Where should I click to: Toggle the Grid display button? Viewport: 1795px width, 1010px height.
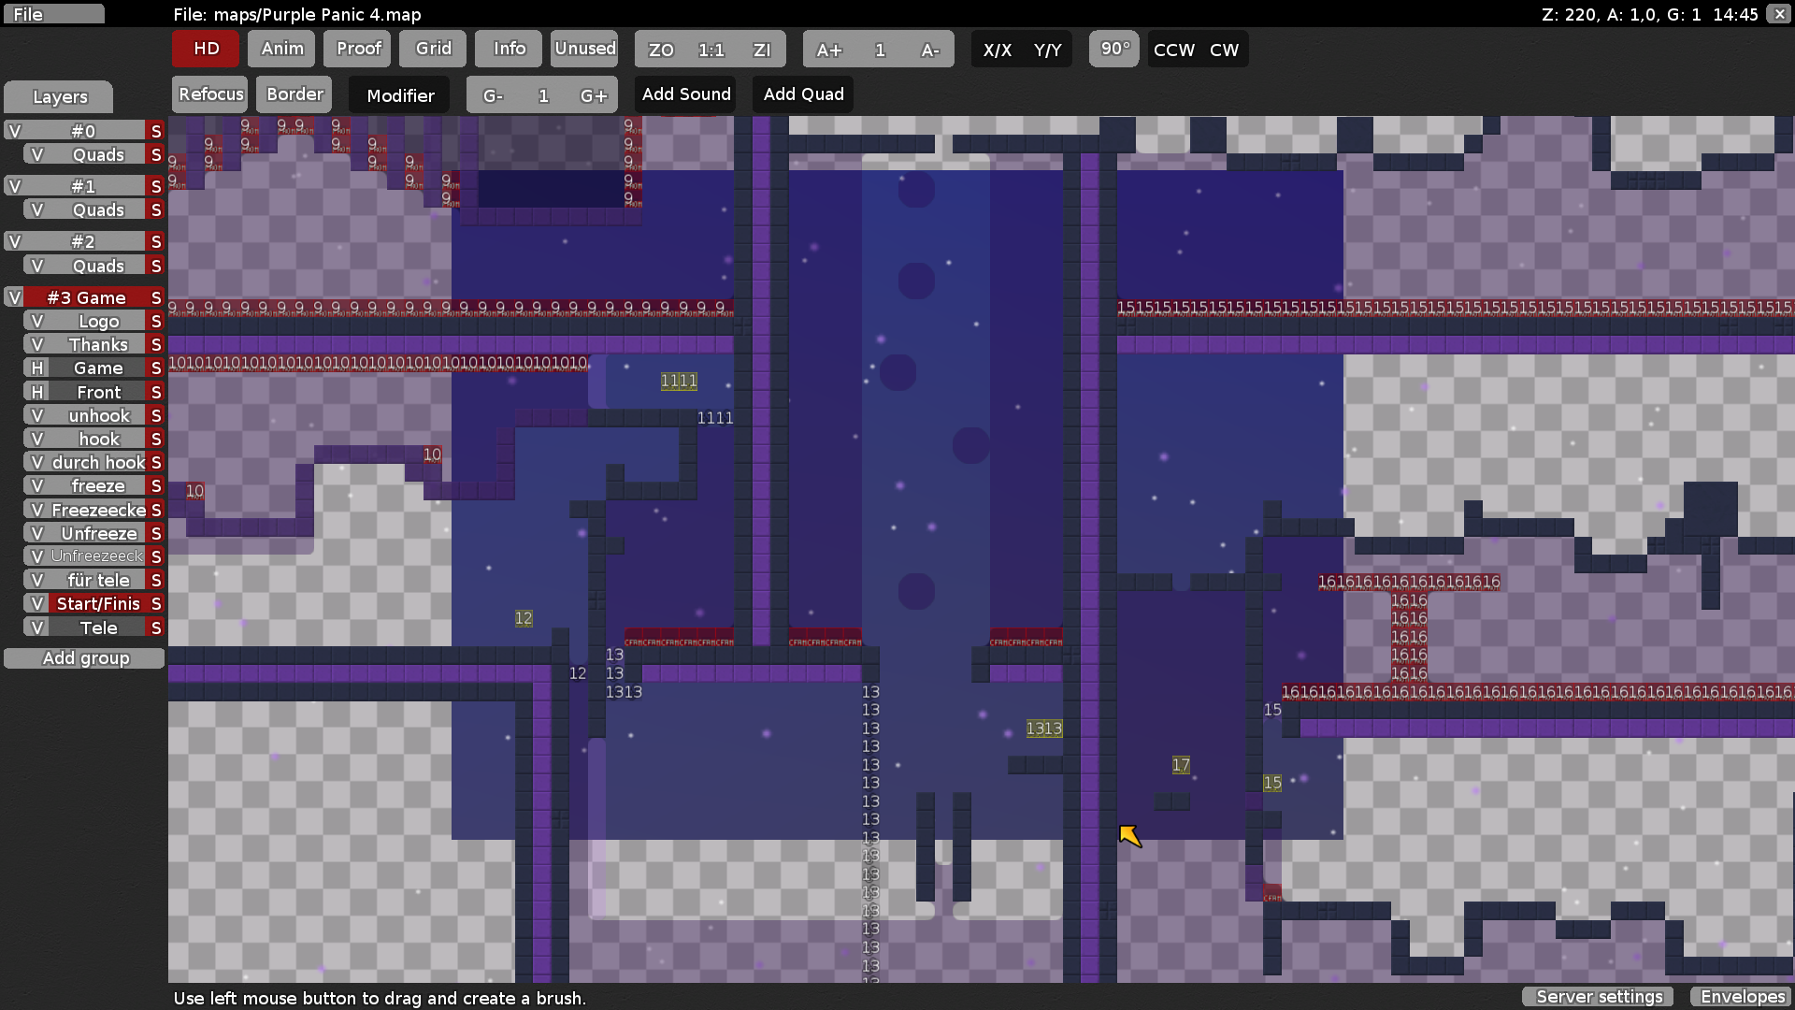433,49
